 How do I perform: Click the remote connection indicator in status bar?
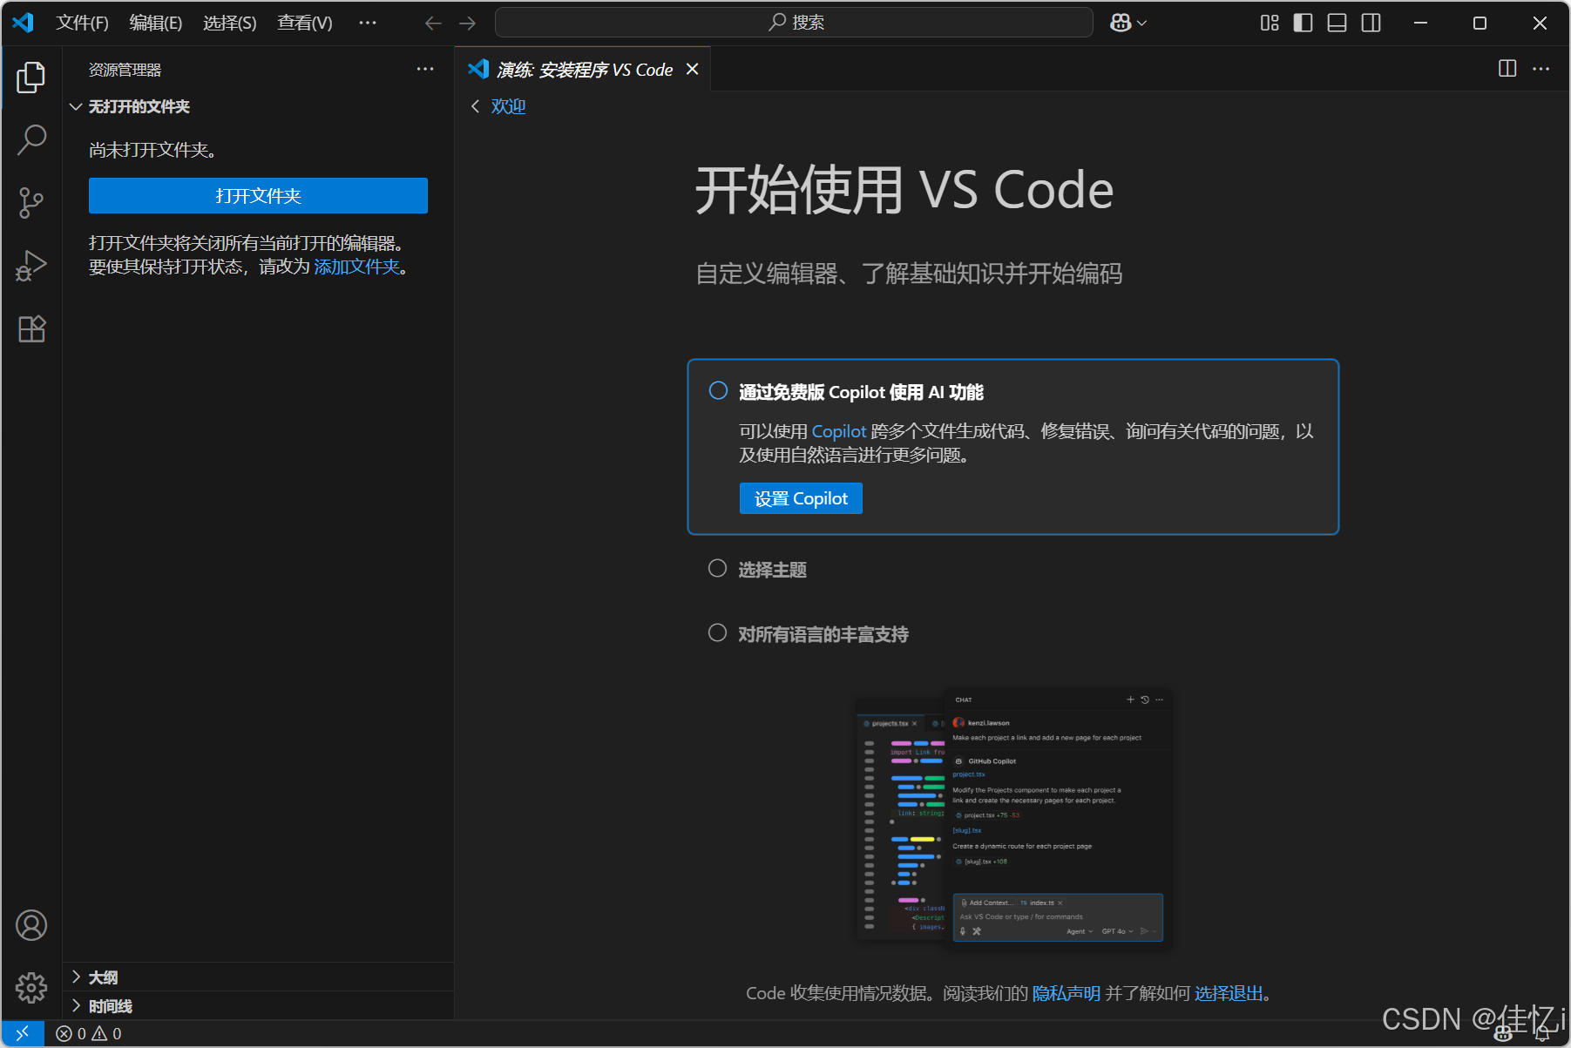23,1033
